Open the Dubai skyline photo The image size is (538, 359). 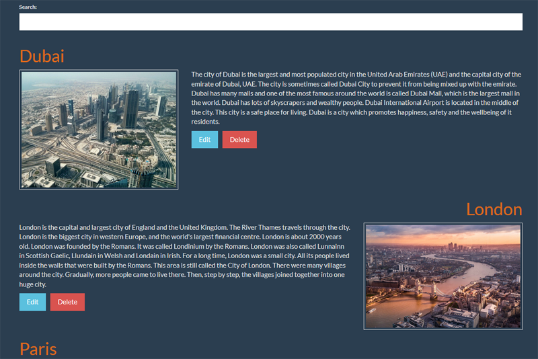(x=99, y=130)
